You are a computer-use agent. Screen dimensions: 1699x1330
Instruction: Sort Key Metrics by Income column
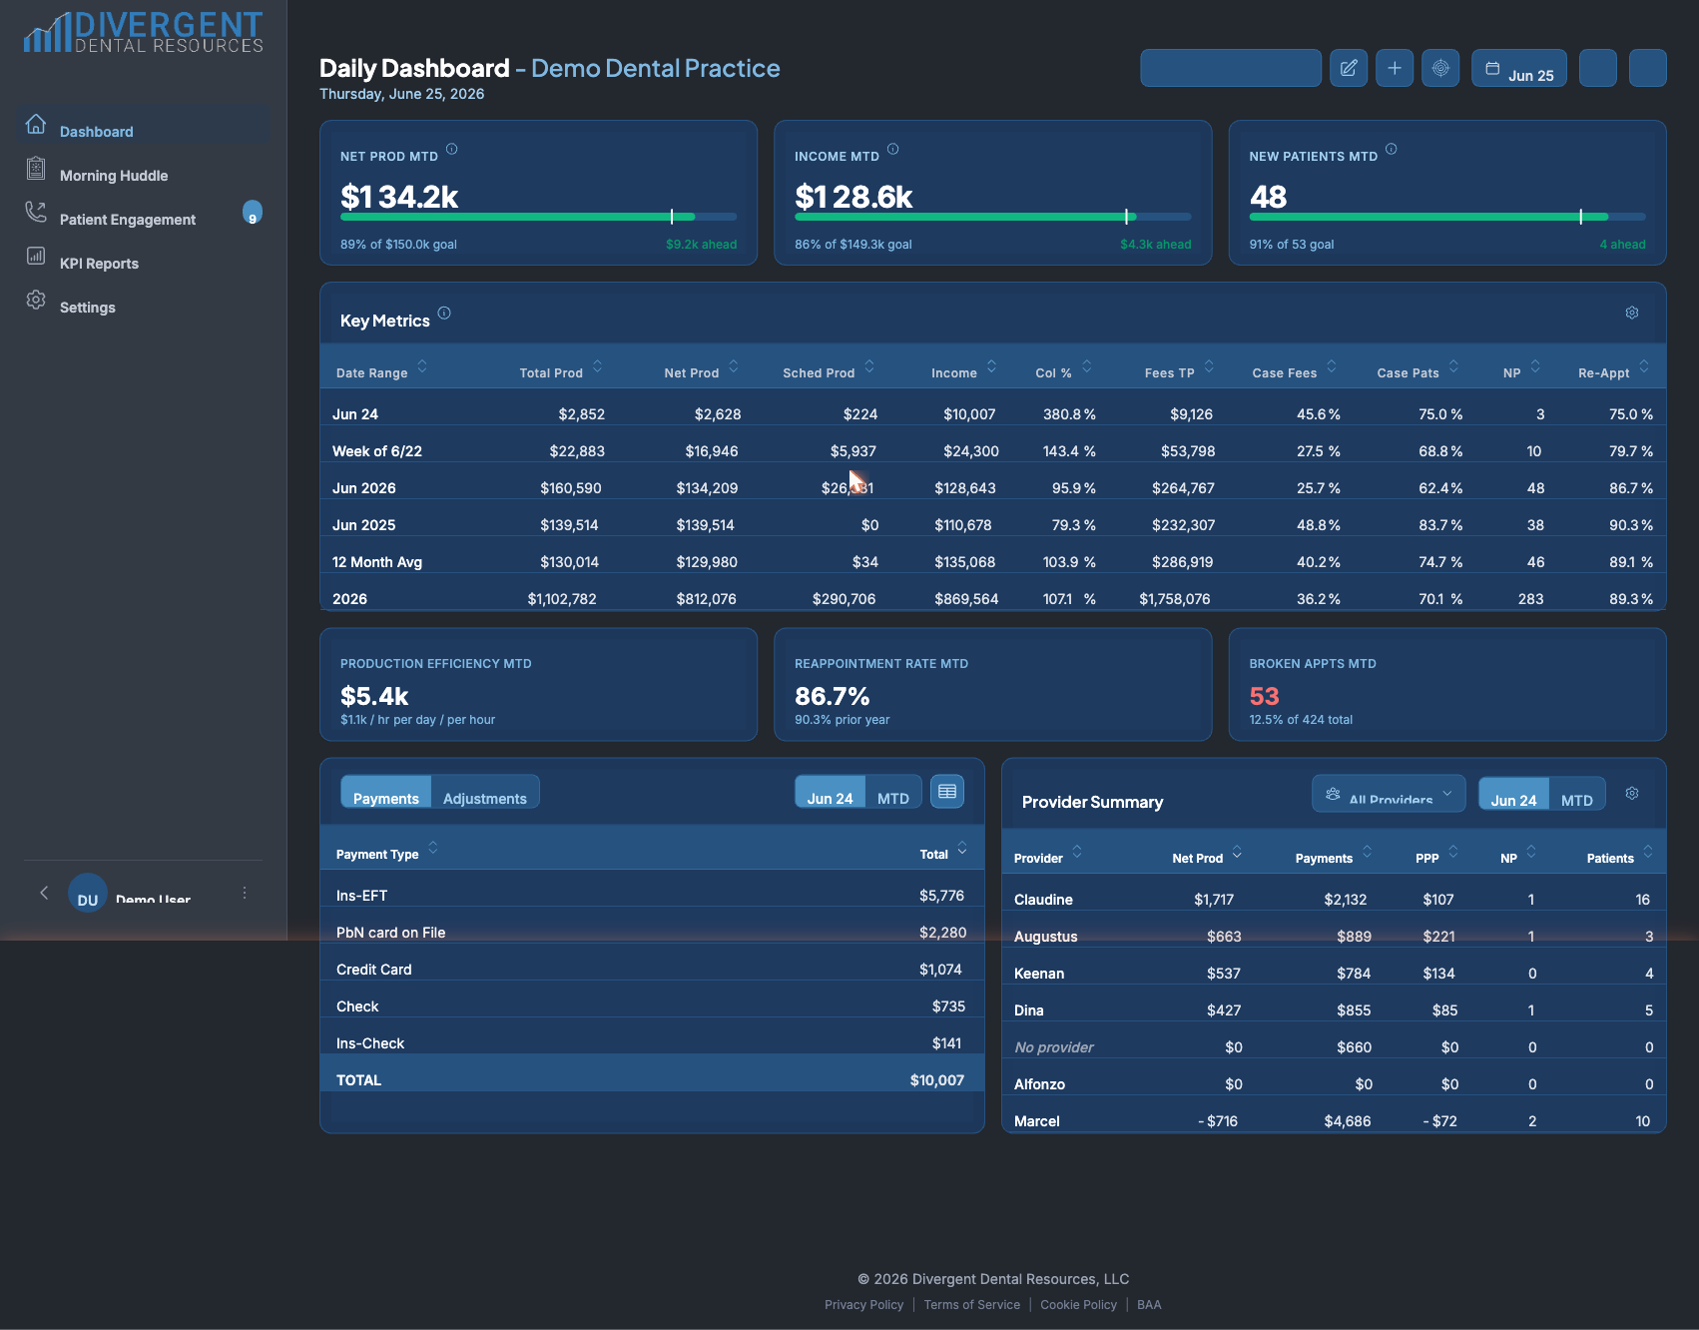964,370
